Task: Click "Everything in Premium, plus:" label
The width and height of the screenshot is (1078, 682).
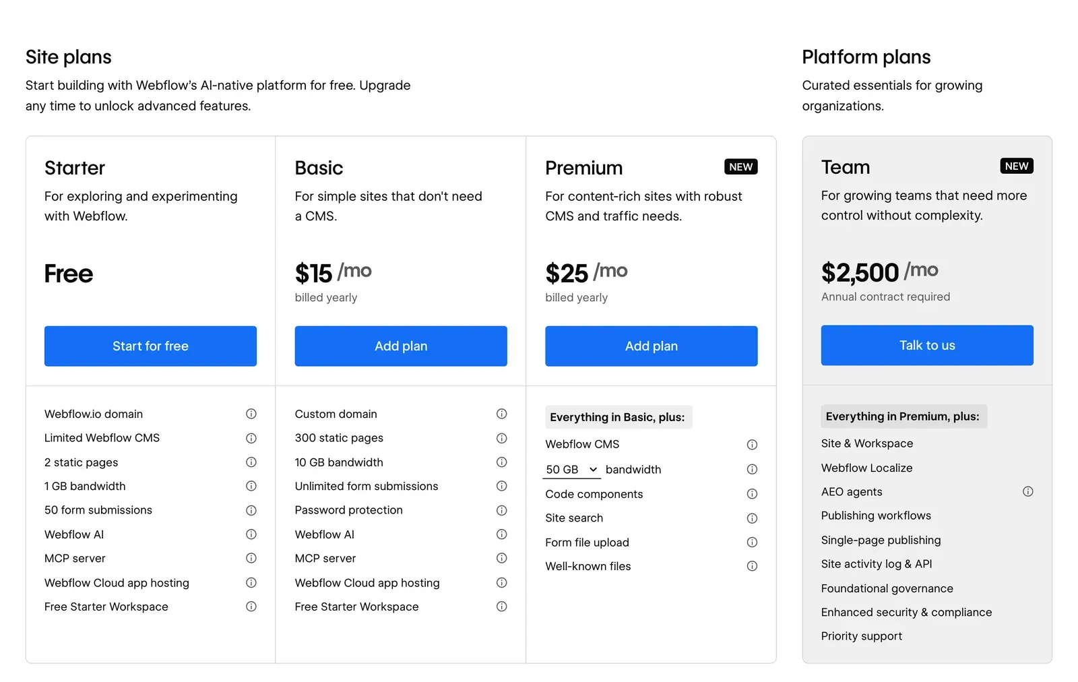Action: [903, 416]
